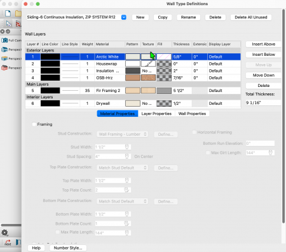286x252 pixels.
Task: Toggle the Max Girt Length checkbox
Action: click(x=208, y=152)
